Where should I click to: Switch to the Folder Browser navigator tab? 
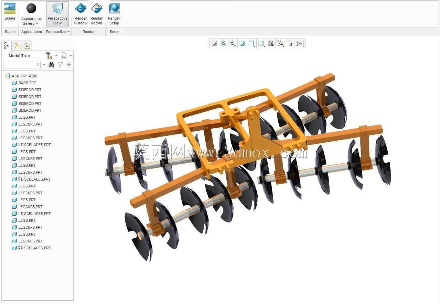click(x=17, y=46)
